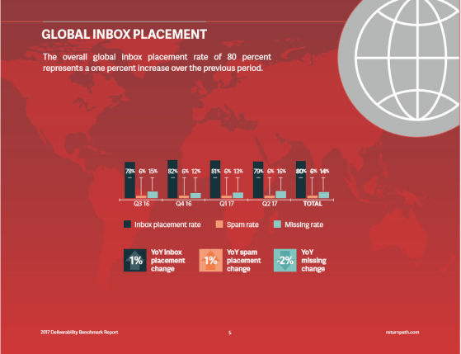Click the page number 5 in the footer
The height and width of the screenshot is (354, 461).
[230, 333]
